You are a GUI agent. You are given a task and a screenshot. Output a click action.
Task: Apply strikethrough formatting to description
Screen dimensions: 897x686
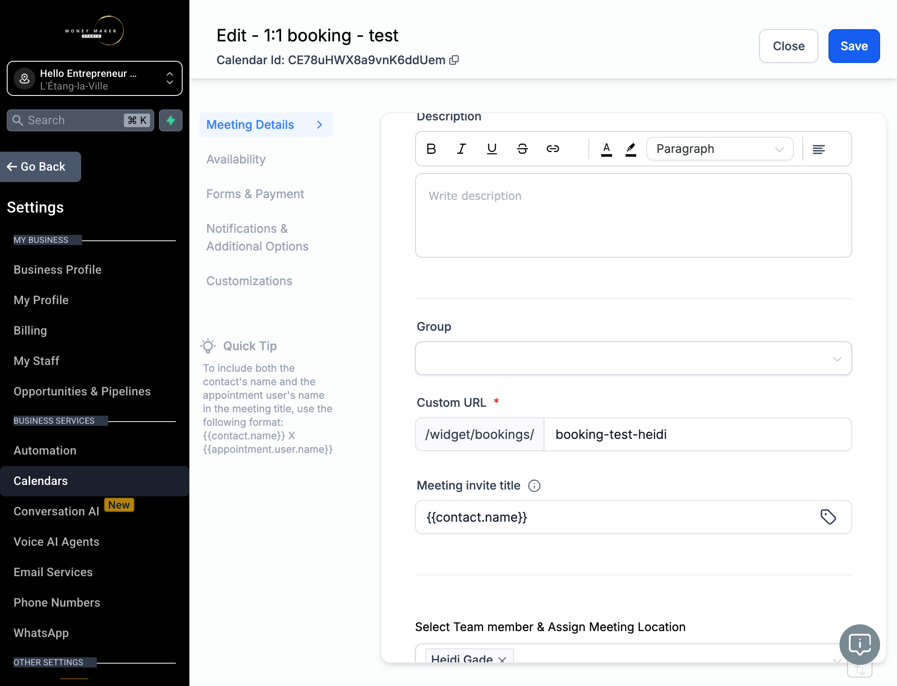coord(522,149)
